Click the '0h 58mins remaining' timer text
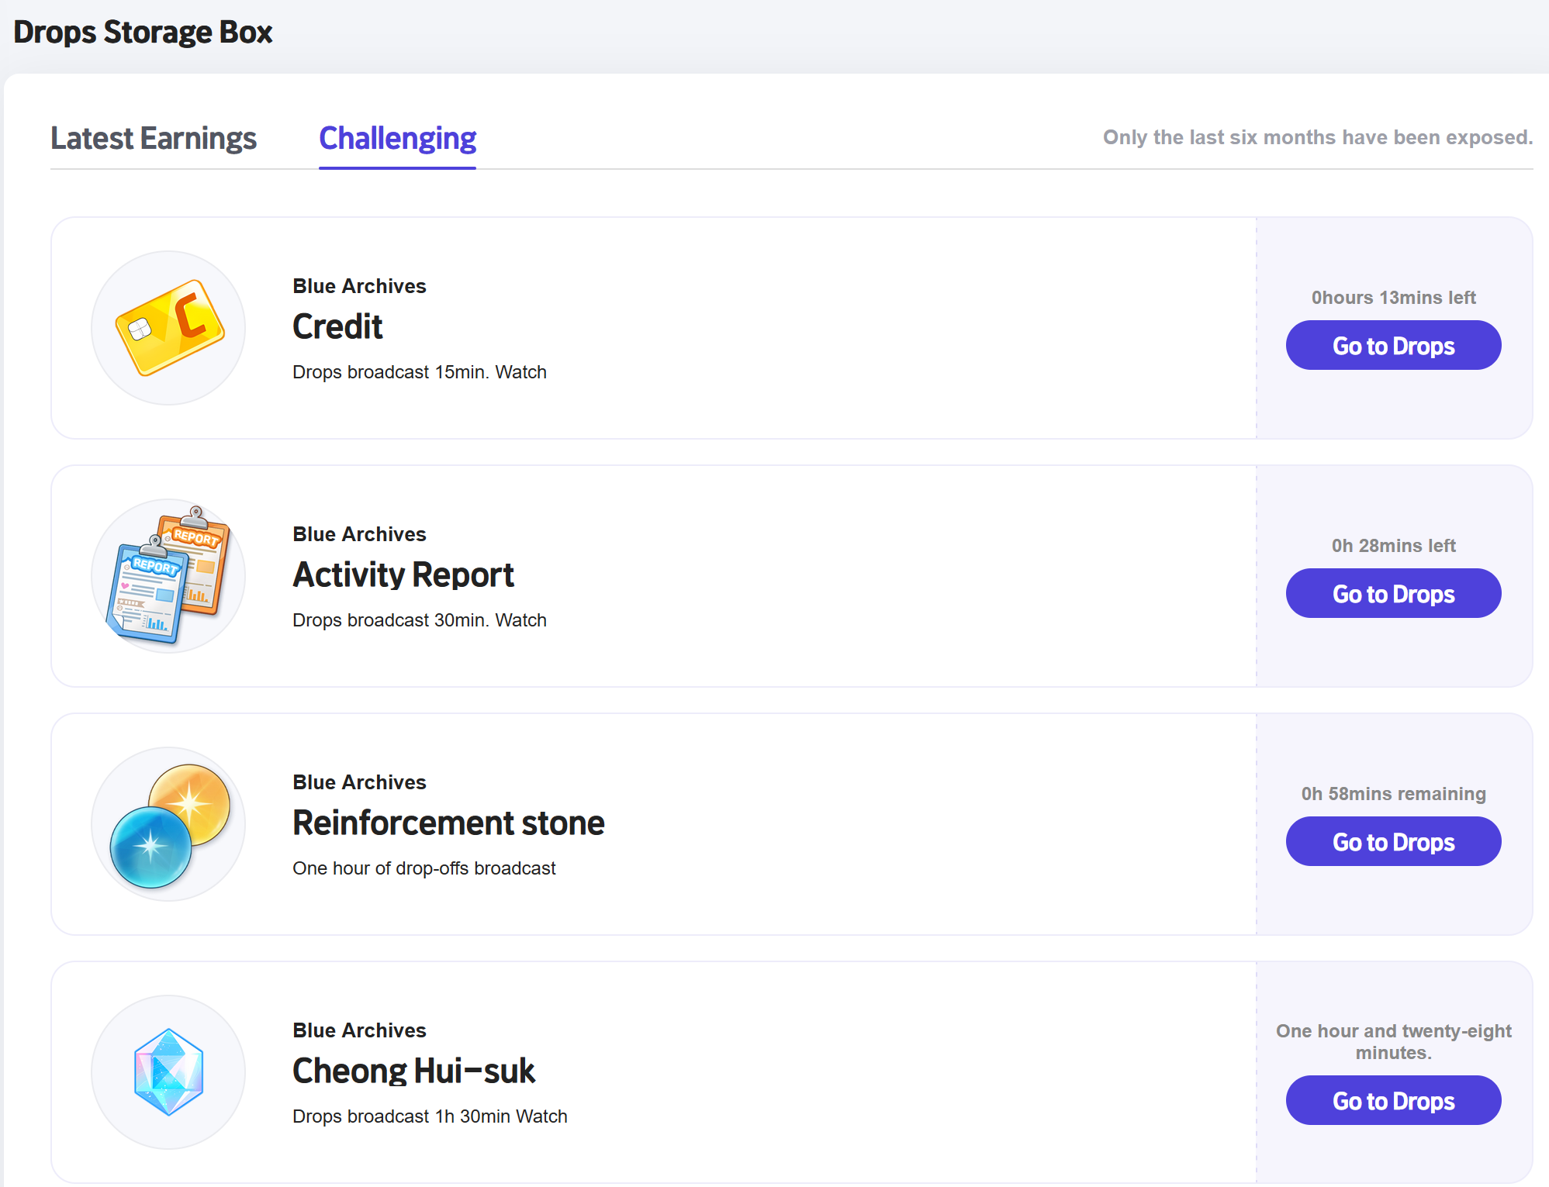The image size is (1549, 1187). pyautogui.click(x=1393, y=794)
